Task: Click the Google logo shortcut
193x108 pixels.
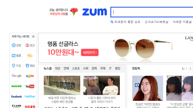Action: [x=17, y=76]
